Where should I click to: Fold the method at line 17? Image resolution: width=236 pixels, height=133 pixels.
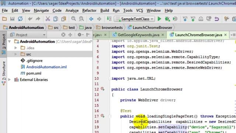tap(110, 116)
